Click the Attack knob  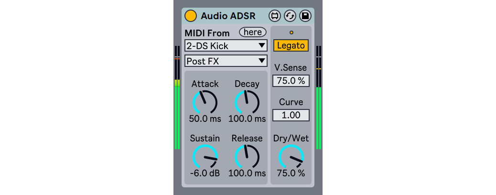tap(205, 102)
